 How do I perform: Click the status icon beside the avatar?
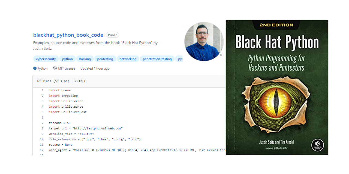pyautogui.click(x=221, y=55)
